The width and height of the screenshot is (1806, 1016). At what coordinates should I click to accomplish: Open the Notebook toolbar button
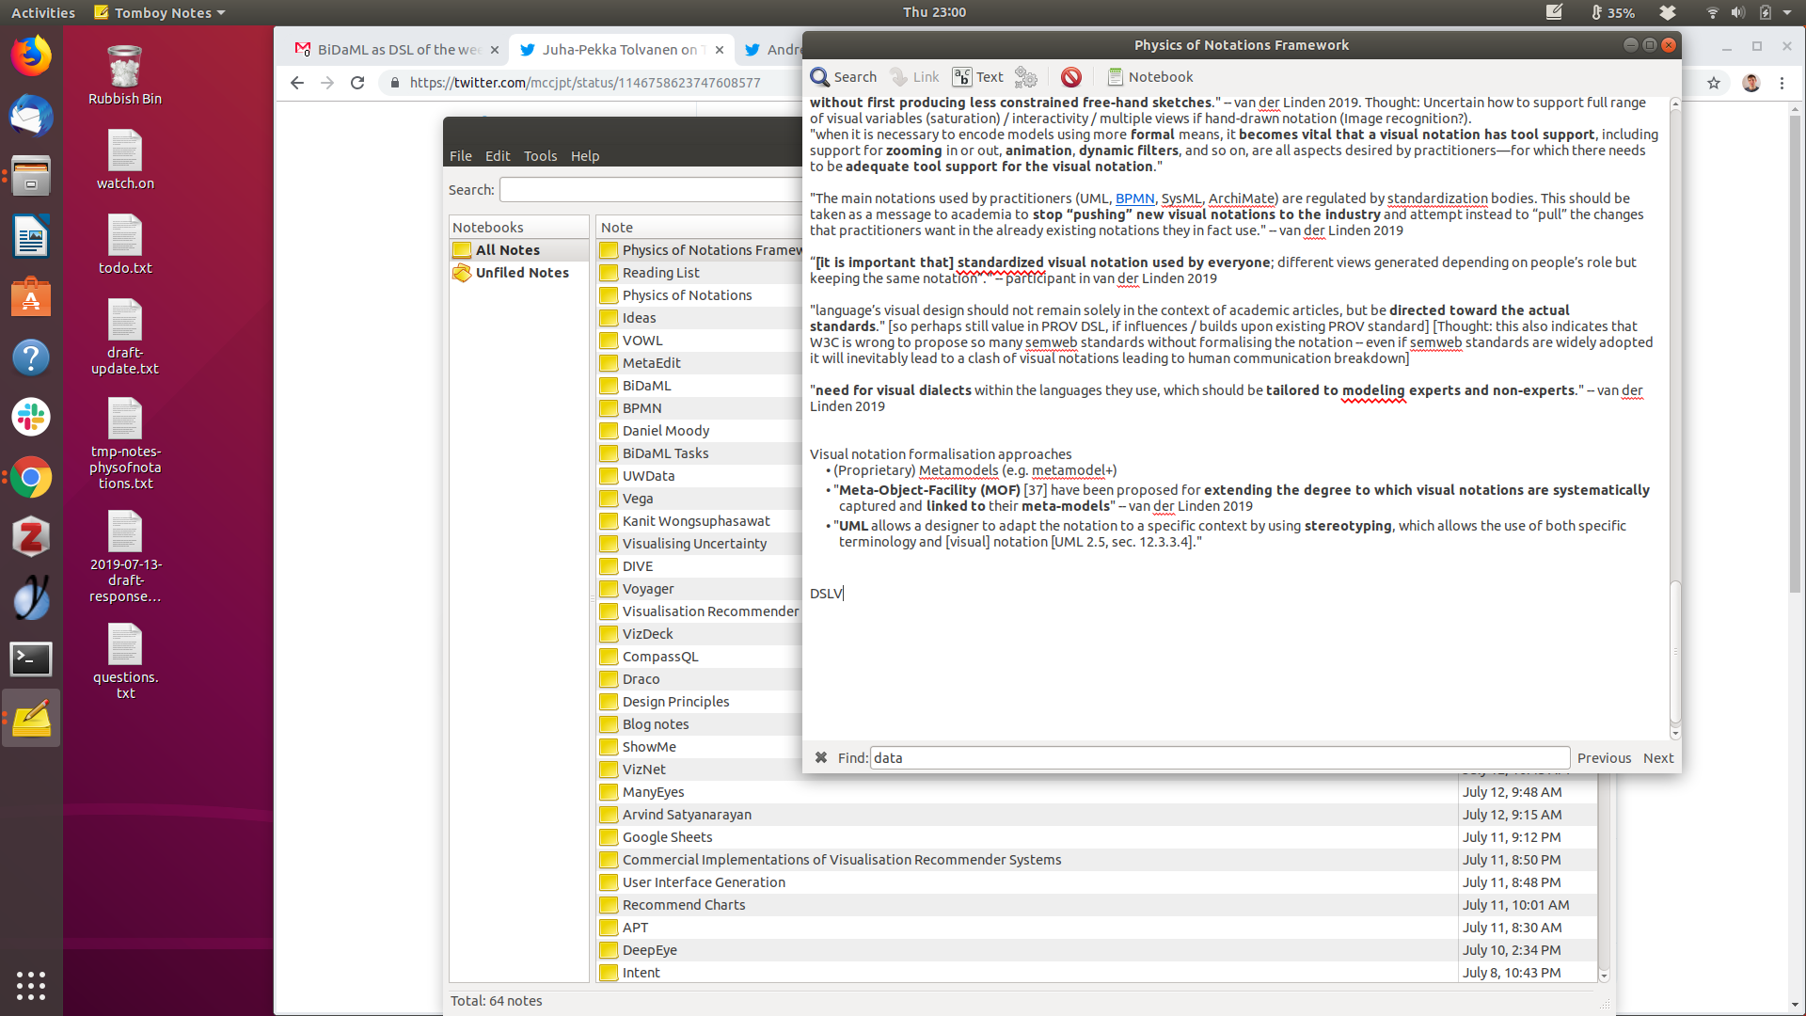click(x=1149, y=77)
